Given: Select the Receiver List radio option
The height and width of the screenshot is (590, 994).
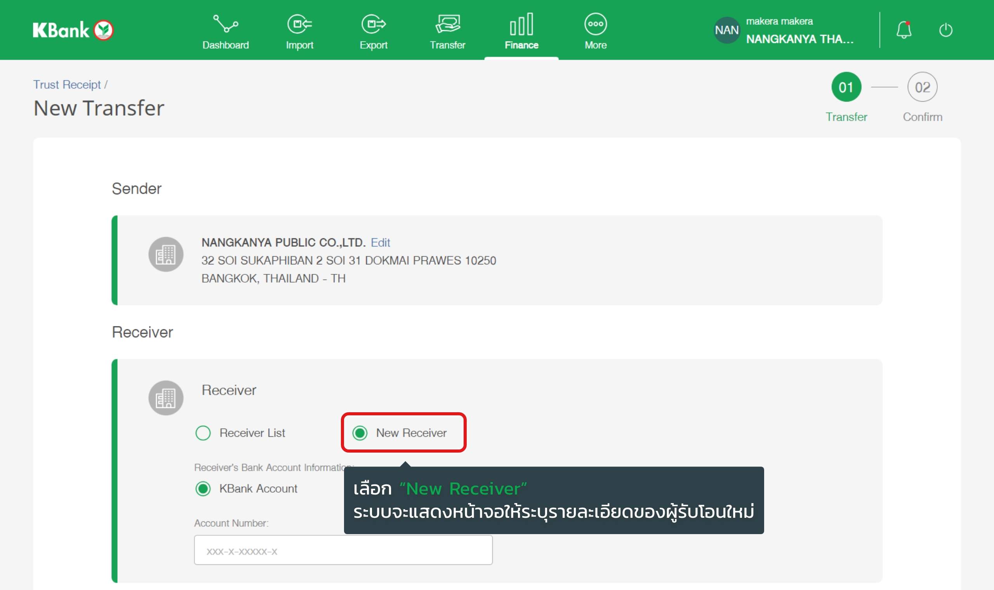Looking at the screenshot, I should point(203,432).
